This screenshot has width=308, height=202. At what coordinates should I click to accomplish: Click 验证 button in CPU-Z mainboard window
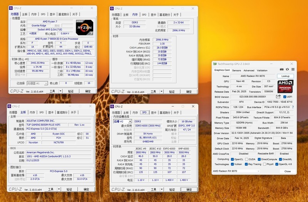[x=69, y=189]
